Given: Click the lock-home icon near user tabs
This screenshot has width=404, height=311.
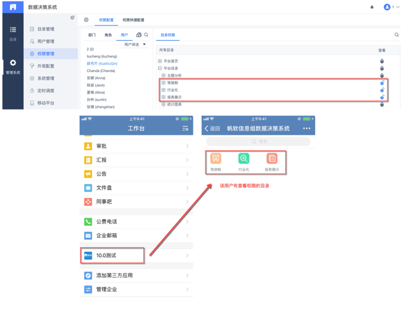Looking at the screenshot, I should point(139,35).
